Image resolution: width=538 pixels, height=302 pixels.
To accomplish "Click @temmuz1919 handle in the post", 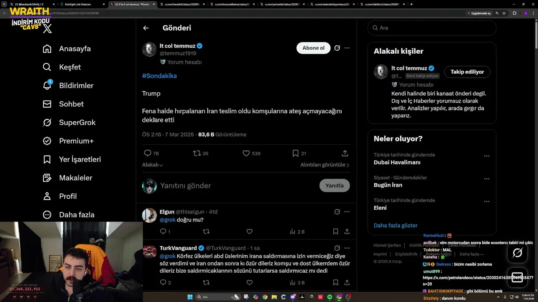I will pos(178,53).
